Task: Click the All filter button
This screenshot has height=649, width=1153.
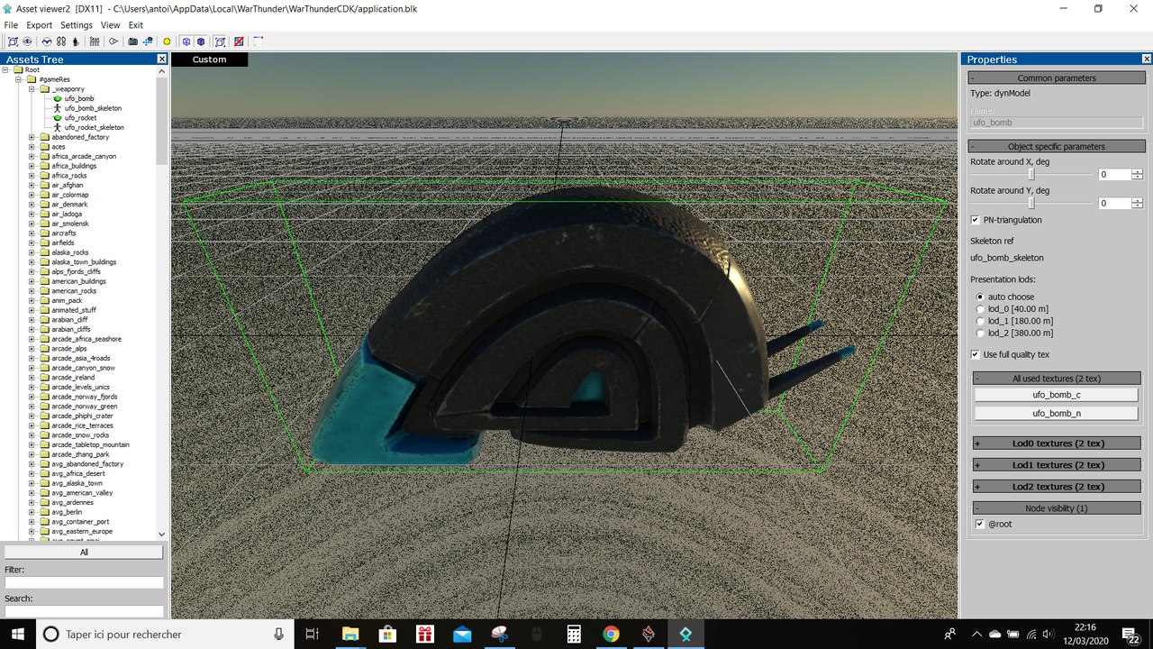Action: pos(84,552)
